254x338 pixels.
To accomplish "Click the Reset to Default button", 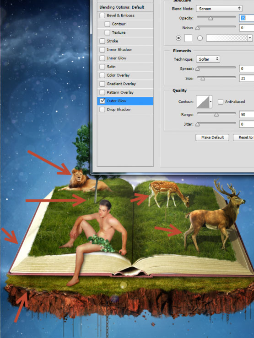I will coord(243,137).
